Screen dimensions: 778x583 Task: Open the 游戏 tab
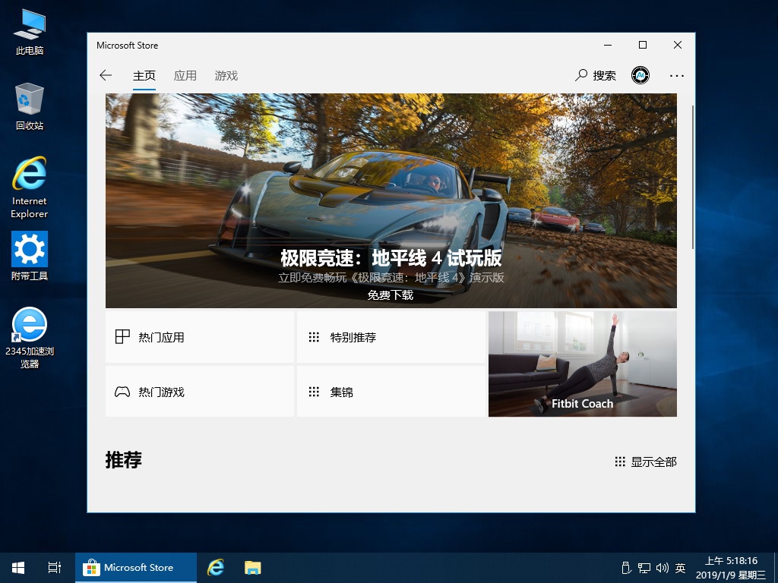coord(226,75)
